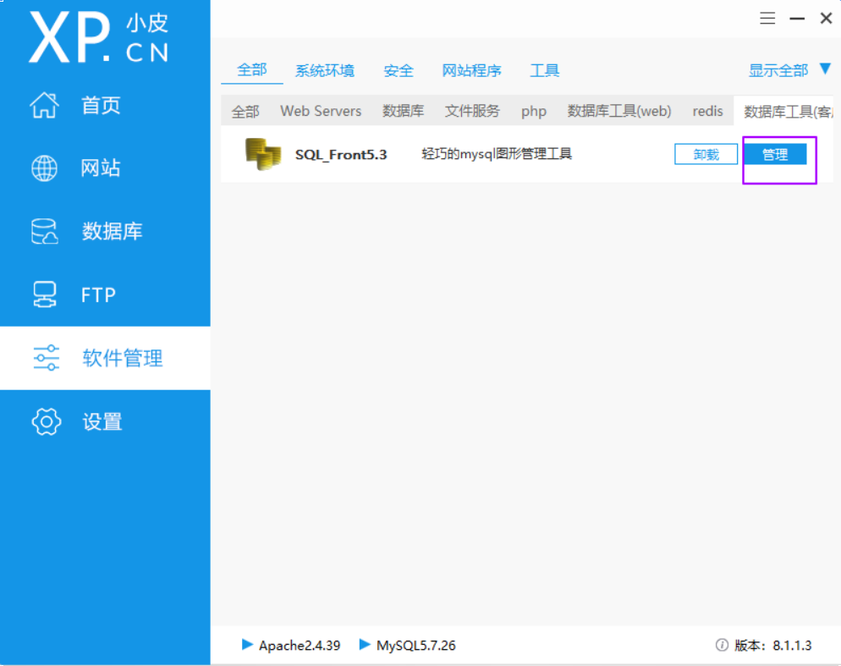Click Apache2.4.39 status text
Image resolution: width=841 pixels, height=666 pixels.
(x=300, y=645)
